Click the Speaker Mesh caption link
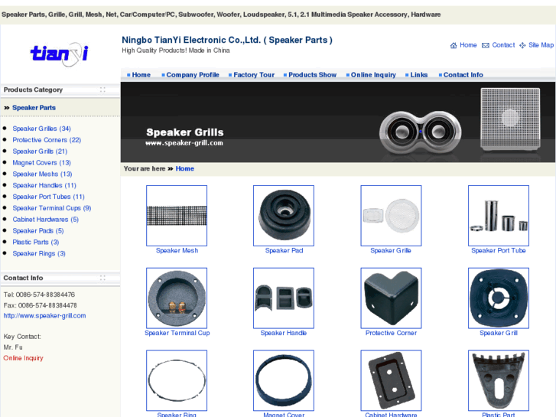The image size is (556, 417). tap(177, 250)
